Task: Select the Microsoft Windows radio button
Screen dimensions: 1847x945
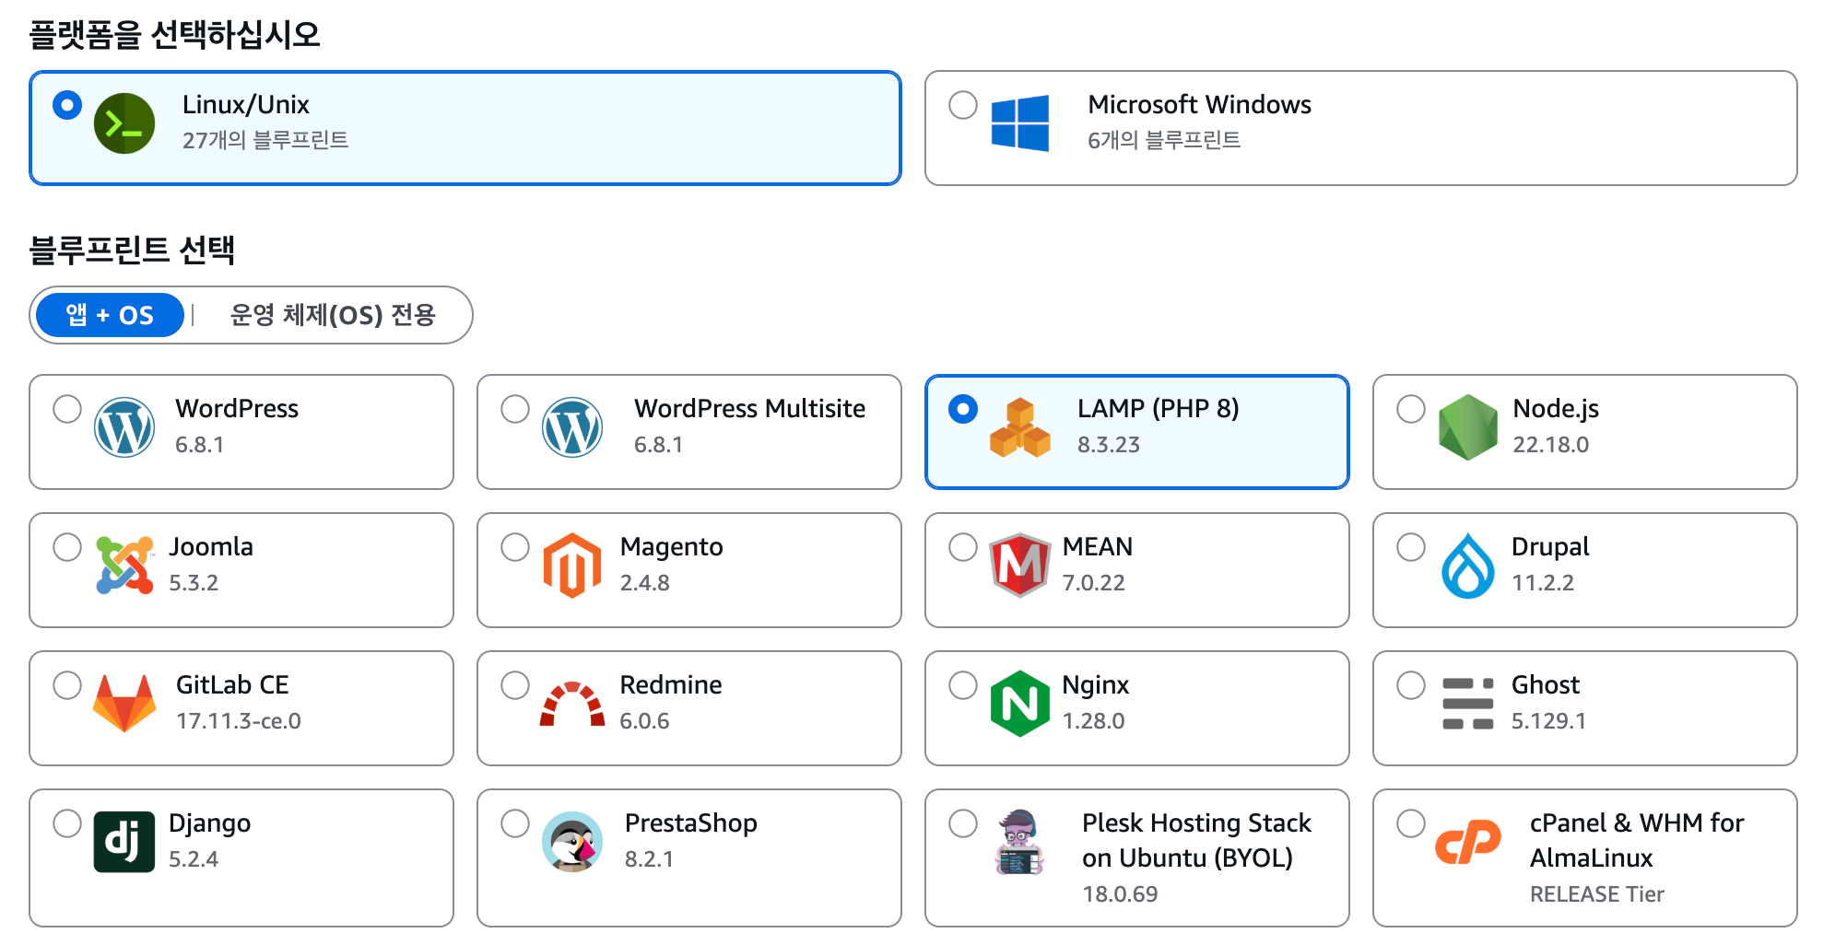Action: 963,105
